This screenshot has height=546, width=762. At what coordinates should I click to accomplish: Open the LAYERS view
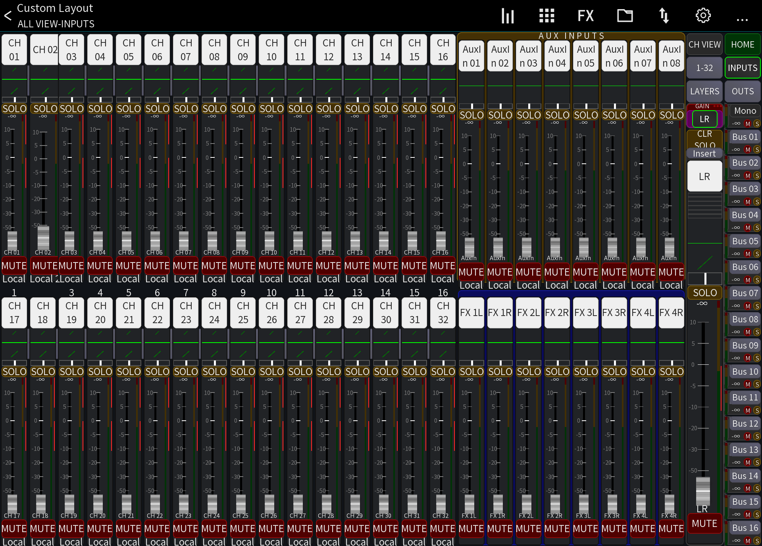(x=704, y=91)
